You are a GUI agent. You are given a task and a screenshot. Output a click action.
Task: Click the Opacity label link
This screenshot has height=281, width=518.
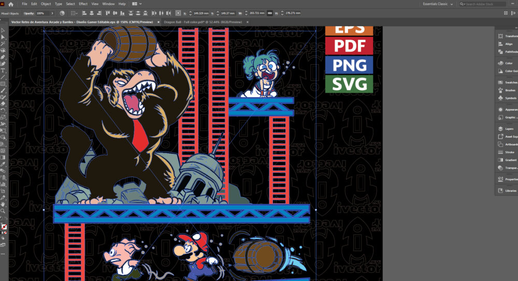(x=29, y=13)
